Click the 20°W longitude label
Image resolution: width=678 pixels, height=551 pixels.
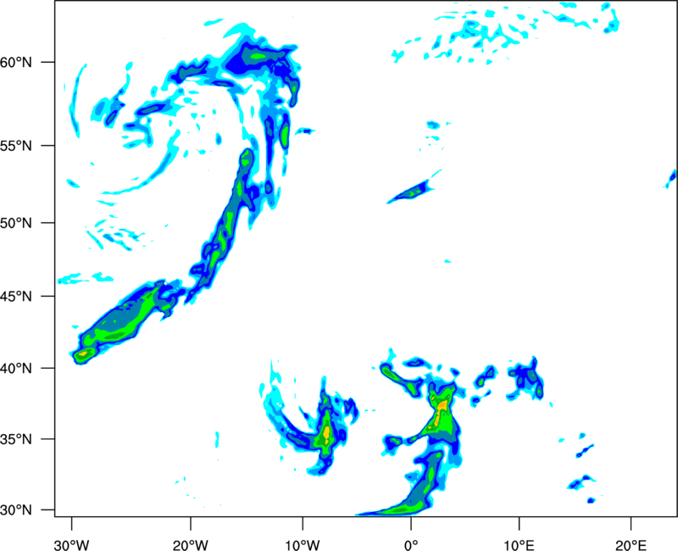click(x=190, y=545)
